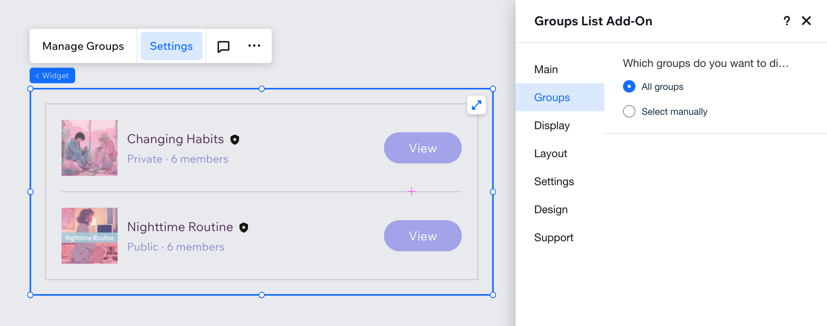827x326 pixels.
Task: Click the Nighttime Routine group thumbnail
Action: (x=90, y=236)
